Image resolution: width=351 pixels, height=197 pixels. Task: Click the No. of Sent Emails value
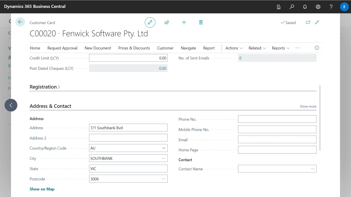(x=240, y=58)
